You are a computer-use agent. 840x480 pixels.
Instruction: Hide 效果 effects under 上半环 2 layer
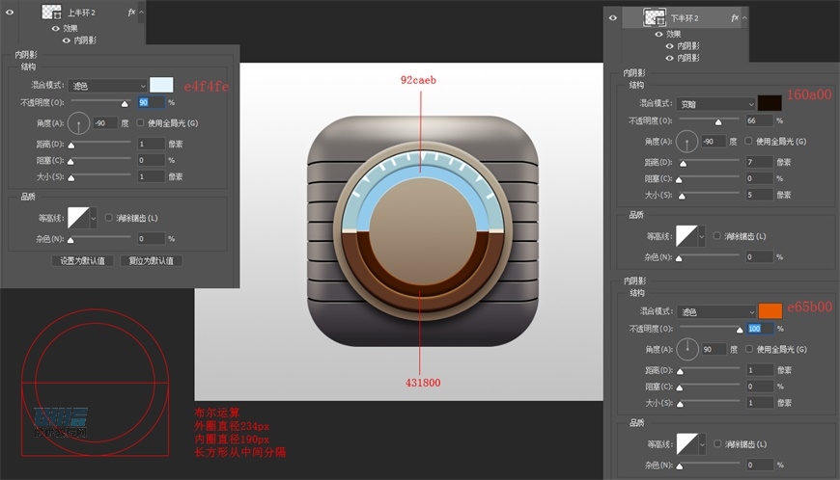(x=55, y=29)
